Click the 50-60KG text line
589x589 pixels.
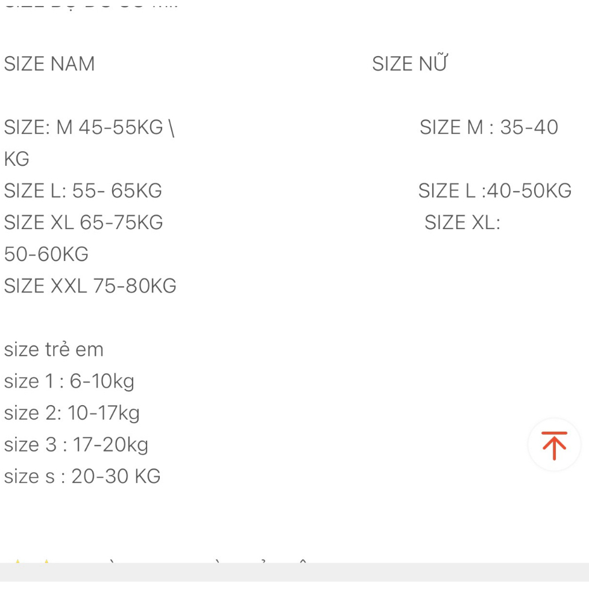click(x=46, y=254)
